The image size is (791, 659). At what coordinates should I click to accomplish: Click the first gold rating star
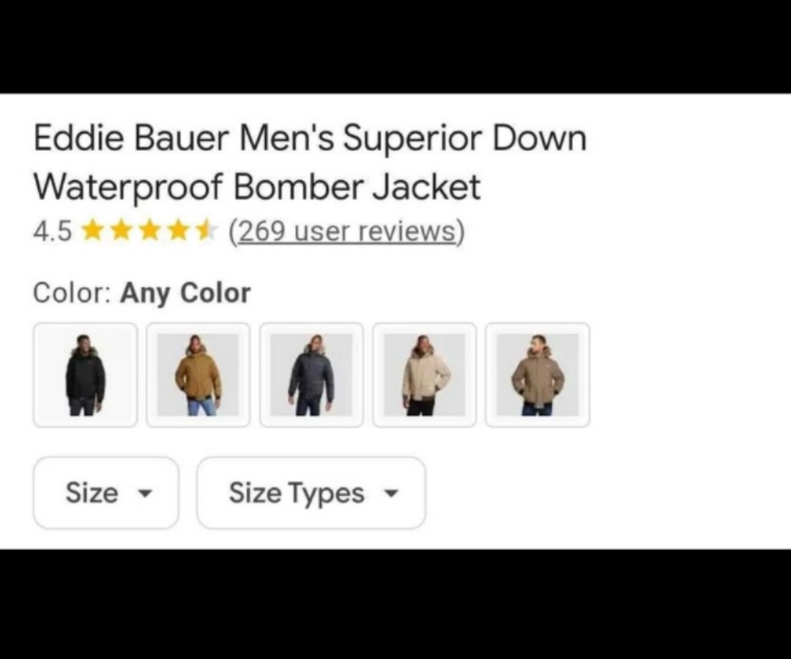pyautogui.click(x=91, y=231)
